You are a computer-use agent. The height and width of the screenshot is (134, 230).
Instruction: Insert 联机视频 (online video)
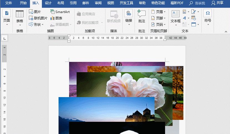[114, 17]
